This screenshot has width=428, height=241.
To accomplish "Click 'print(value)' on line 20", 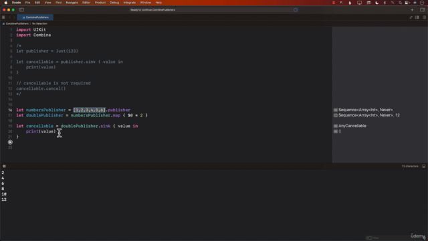I will pyautogui.click(x=41, y=131).
